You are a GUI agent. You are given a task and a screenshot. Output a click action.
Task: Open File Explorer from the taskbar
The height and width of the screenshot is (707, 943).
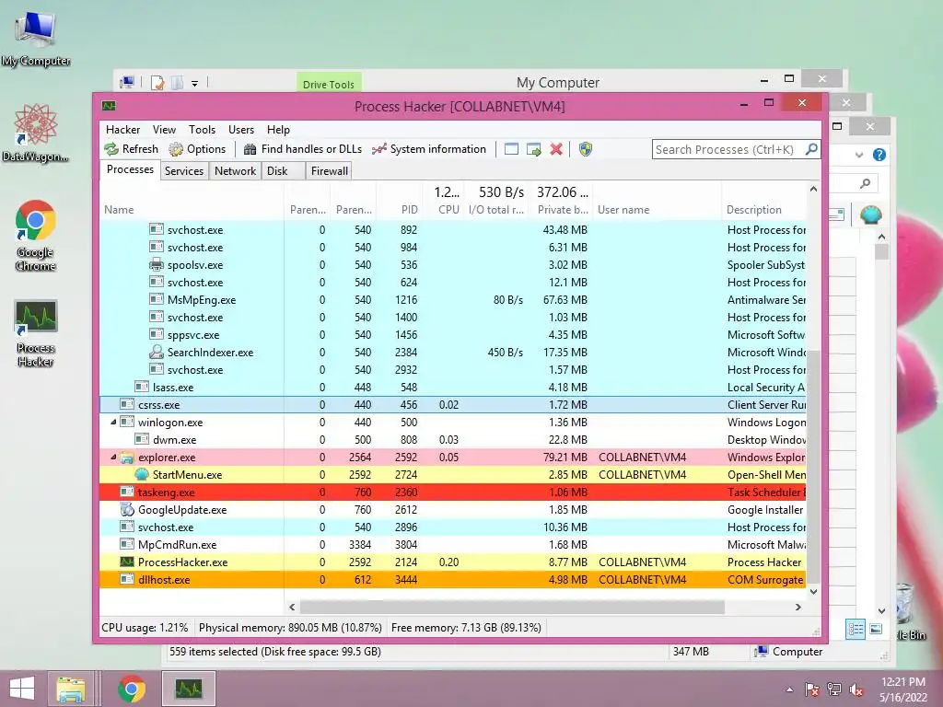point(70,689)
